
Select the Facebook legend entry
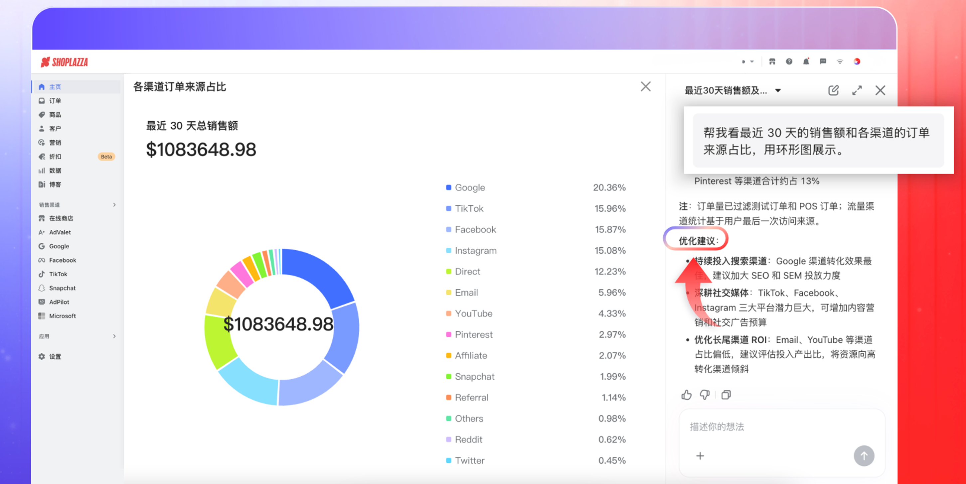[536, 229]
